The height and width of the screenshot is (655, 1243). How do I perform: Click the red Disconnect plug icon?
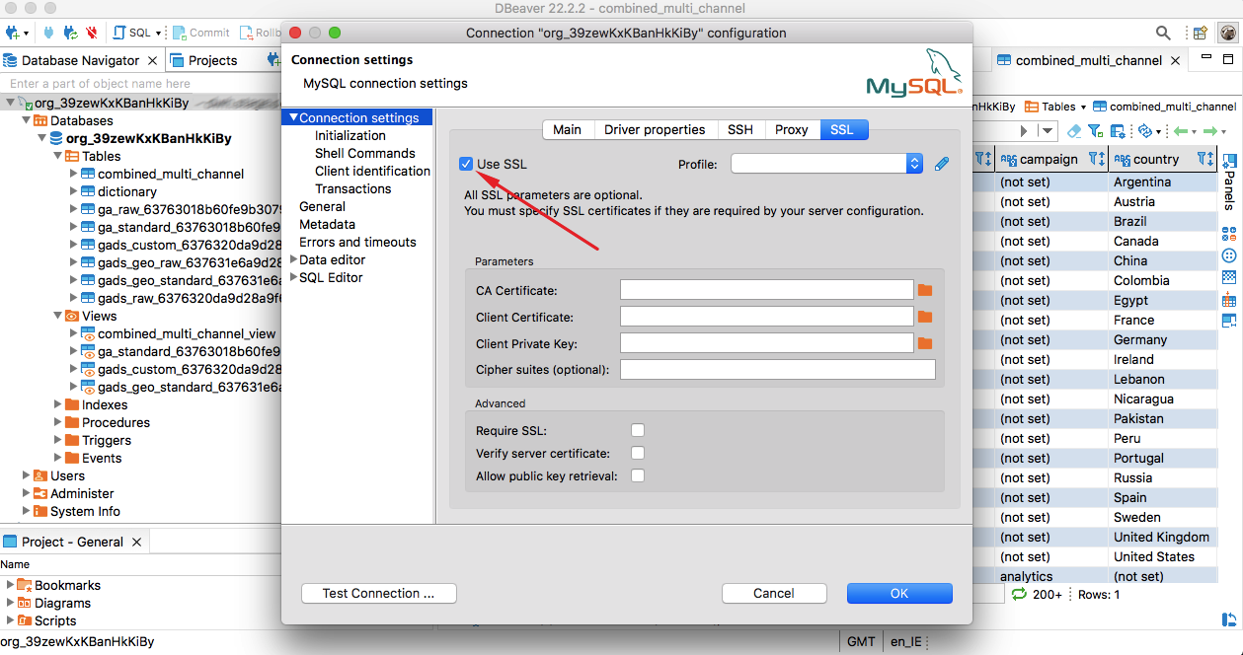92,33
